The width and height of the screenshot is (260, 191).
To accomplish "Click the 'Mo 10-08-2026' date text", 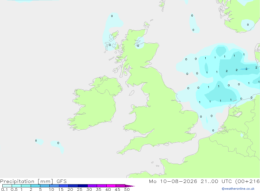I will [173, 181].
